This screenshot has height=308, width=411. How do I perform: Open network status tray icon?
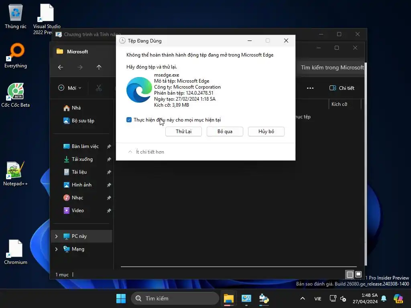[x=333, y=298]
